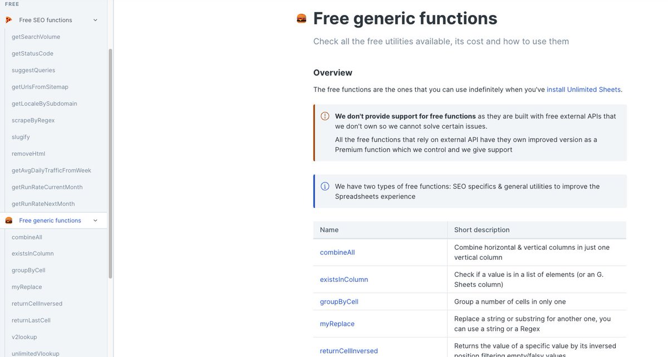The width and height of the screenshot is (668, 357).
Task: Collapse the Free SEO functions section chevron
Action: point(95,20)
